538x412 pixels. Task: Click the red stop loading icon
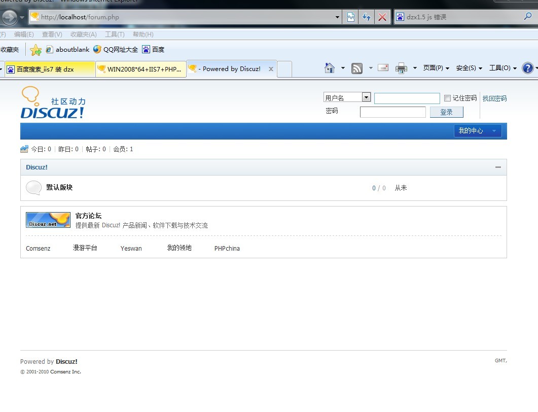(382, 17)
